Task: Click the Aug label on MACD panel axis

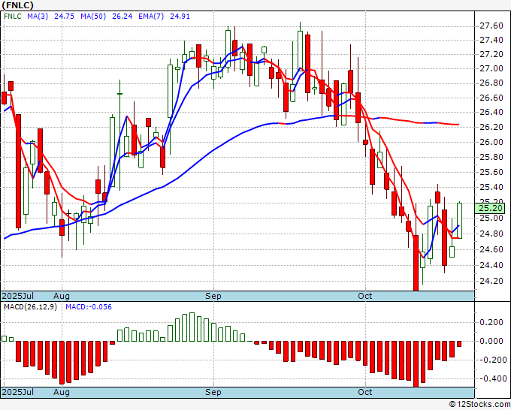Action: point(62,392)
